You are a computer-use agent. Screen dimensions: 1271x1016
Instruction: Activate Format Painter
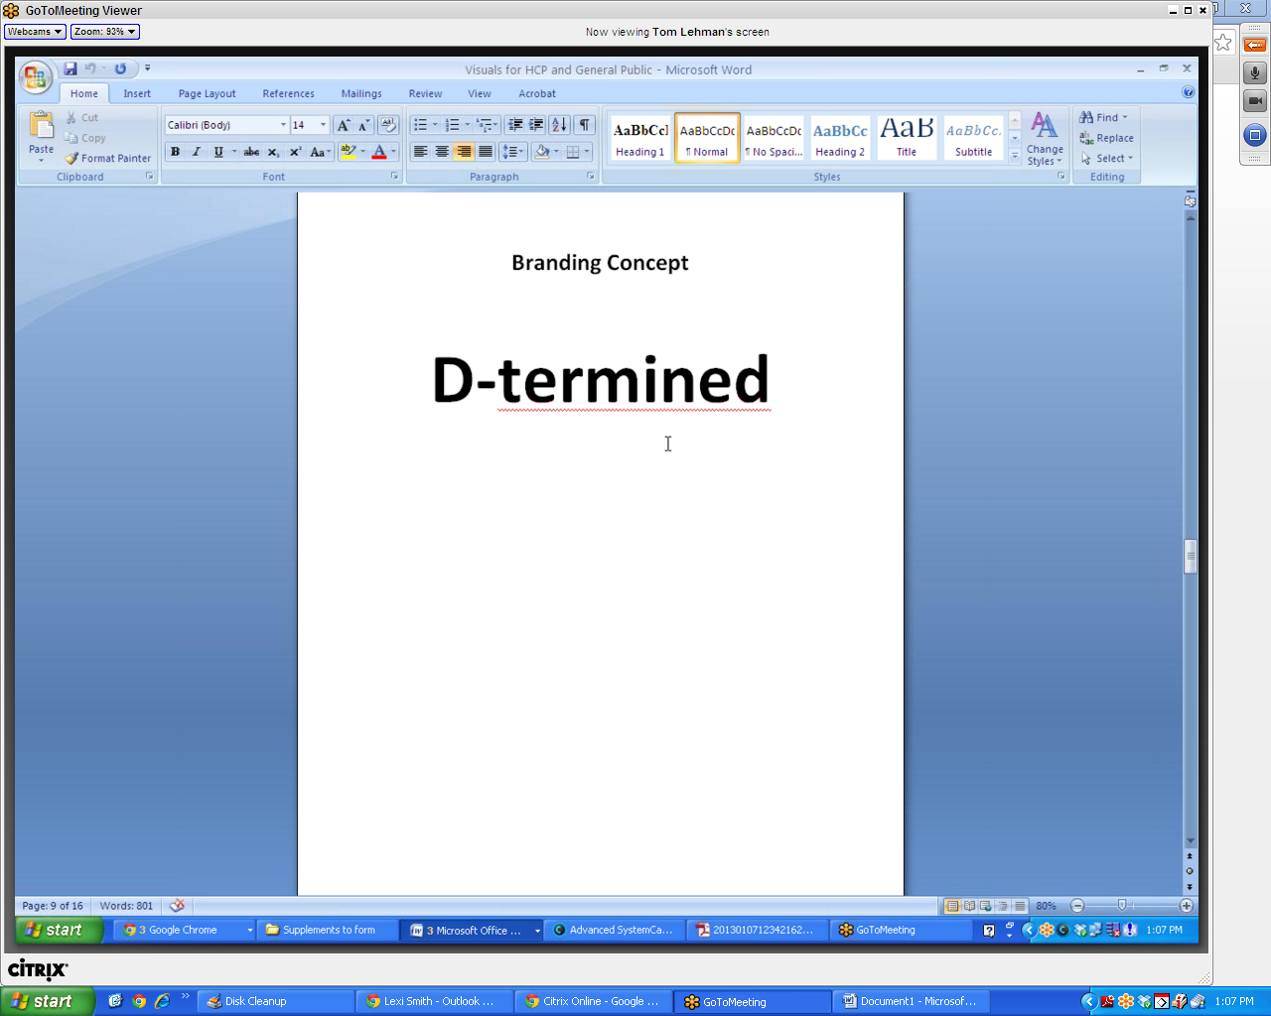pyautogui.click(x=108, y=158)
